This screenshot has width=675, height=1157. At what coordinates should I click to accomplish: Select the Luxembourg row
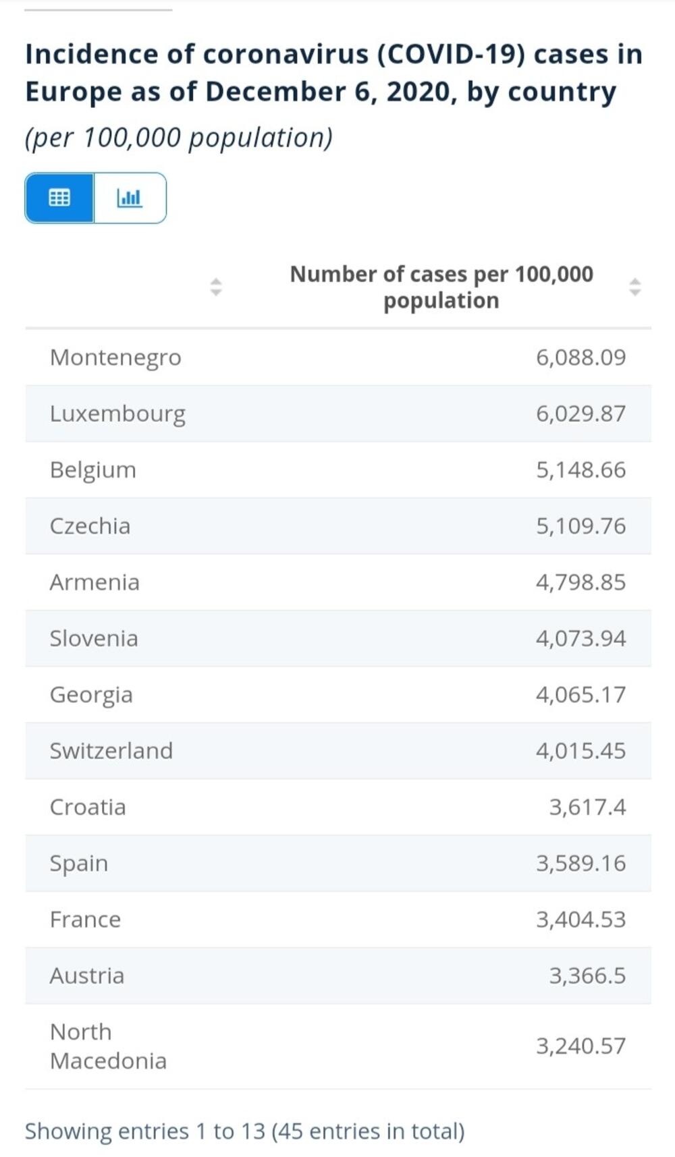(337, 414)
